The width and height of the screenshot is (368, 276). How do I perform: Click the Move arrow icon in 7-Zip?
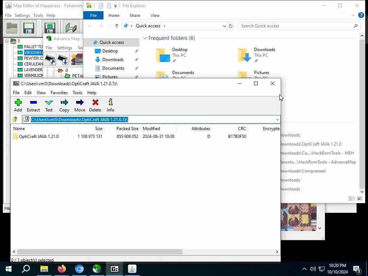point(80,105)
